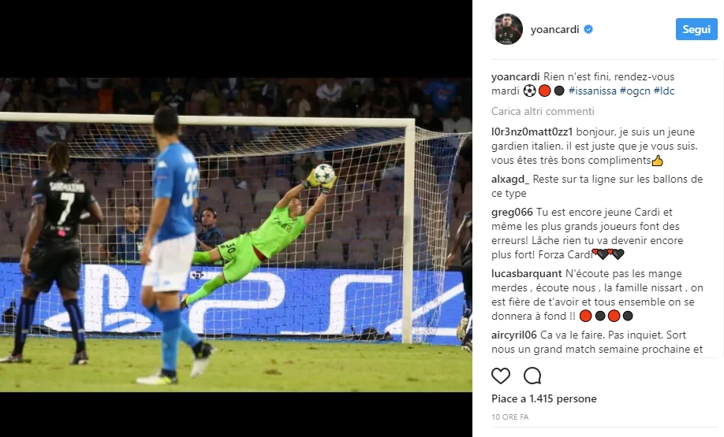Click the goalkeeper save photo
The width and height of the screenshot is (724, 437).
point(236,235)
